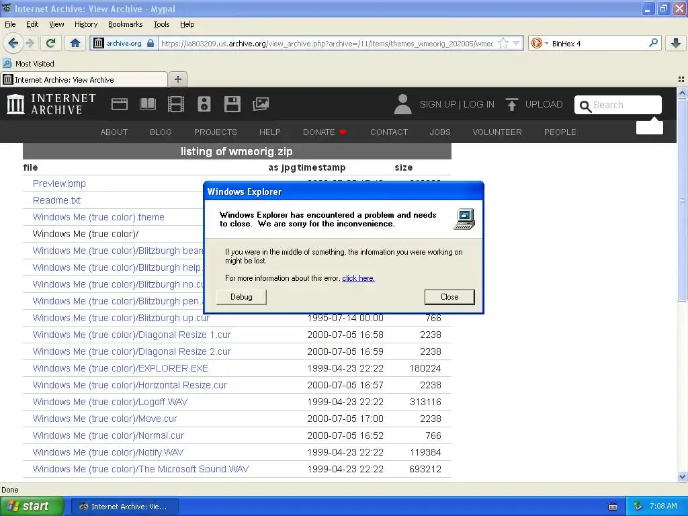
Task: Click the Windows start button
Action: point(32,507)
